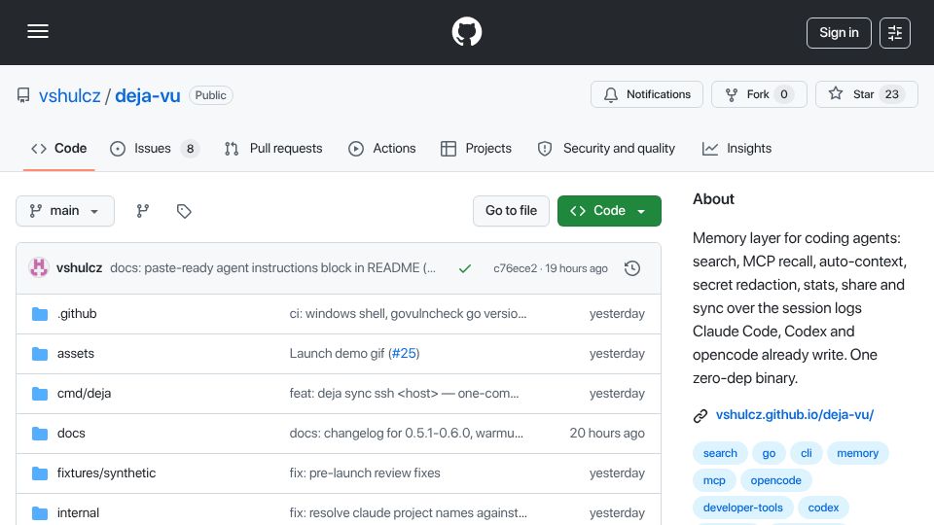Screen dimensions: 934x525
Task: Open the internal folder
Action: [78, 513]
